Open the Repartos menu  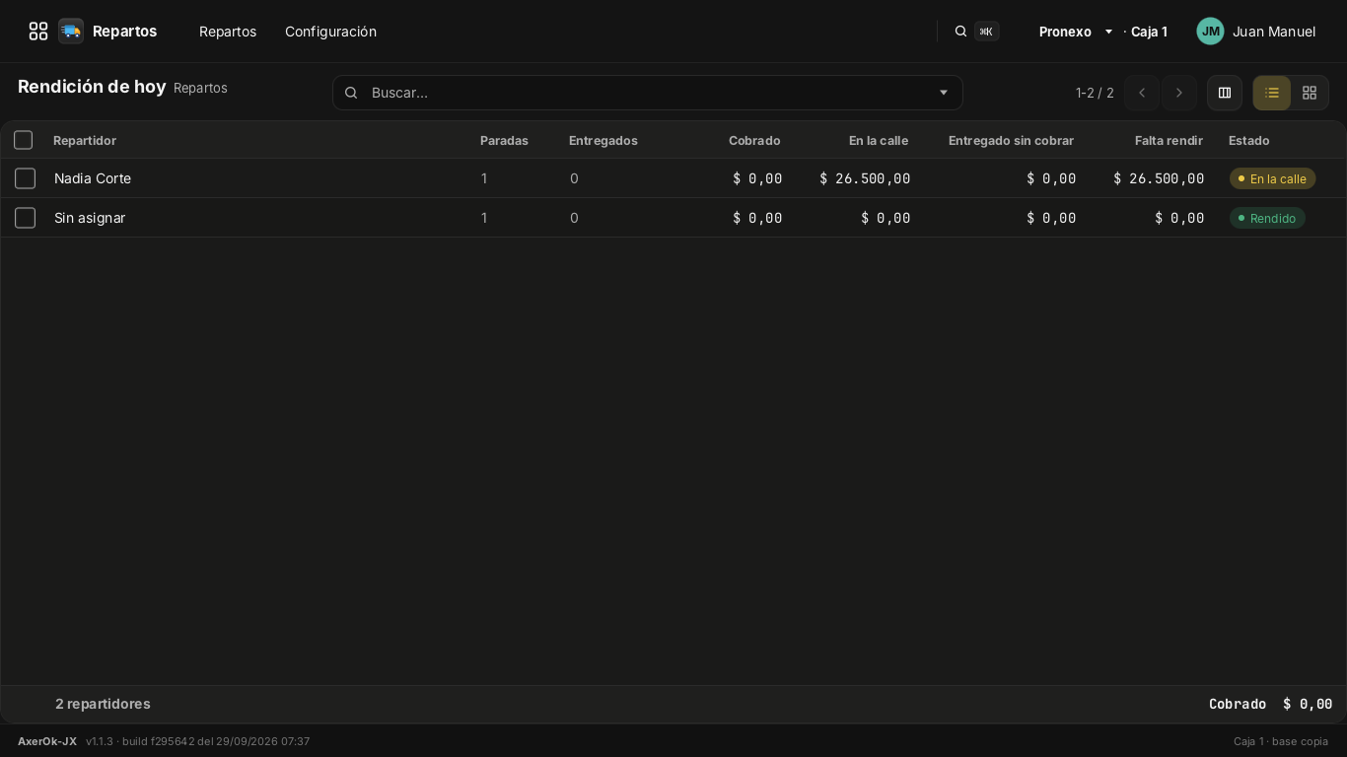(228, 32)
